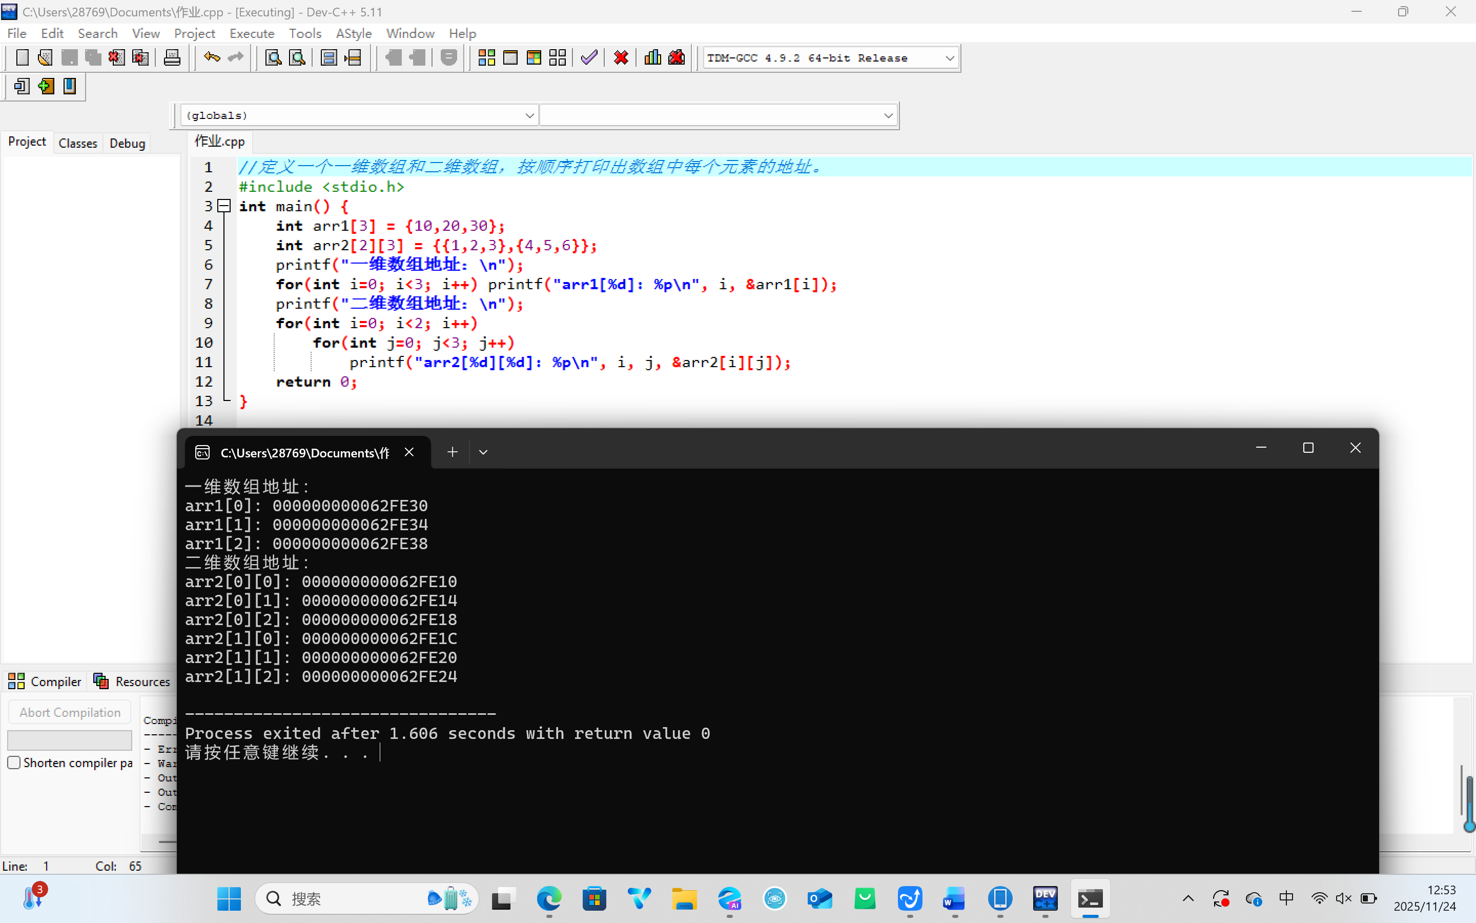Image resolution: width=1476 pixels, height=923 pixels.
Task: Expand the (globals) scope dropdown
Action: pyautogui.click(x=529, y=115)
